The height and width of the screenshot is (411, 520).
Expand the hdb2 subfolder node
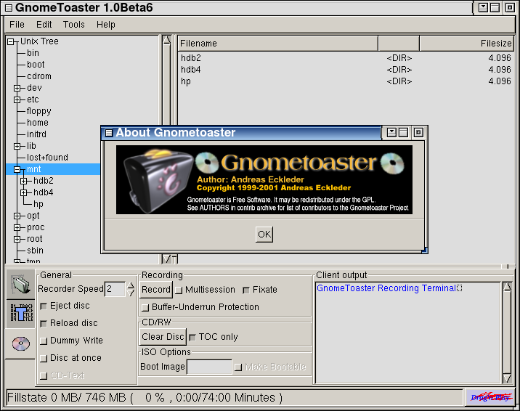[23, 181]
